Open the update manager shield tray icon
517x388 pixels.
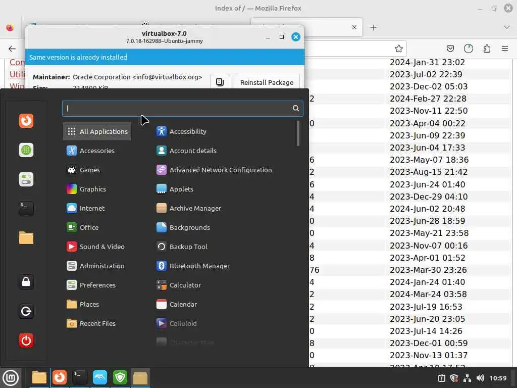click(454, 378)
